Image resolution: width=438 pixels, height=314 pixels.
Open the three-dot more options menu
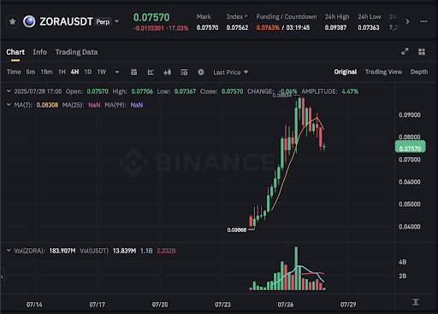423,21
